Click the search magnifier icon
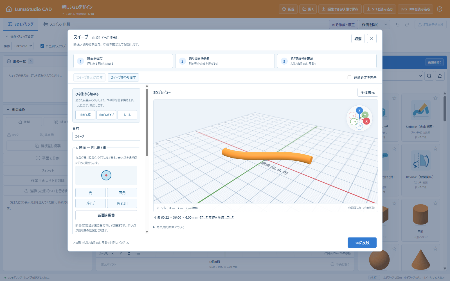The height and width of the screenshot is (281, 450). [x=429, y=76]
